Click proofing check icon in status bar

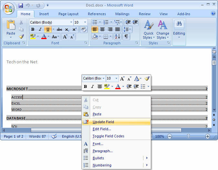click(54, 136)
